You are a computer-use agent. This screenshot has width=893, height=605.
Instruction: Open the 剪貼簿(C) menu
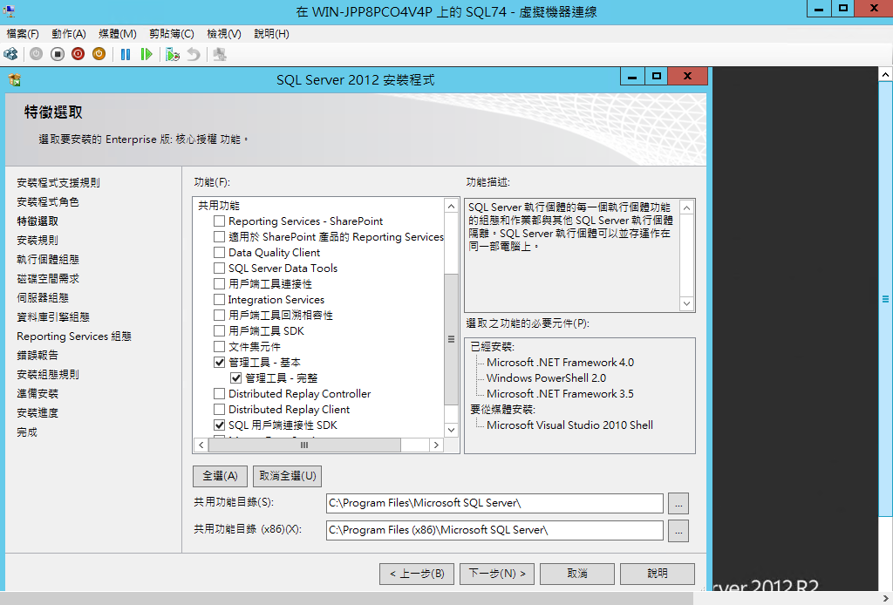[x=172, y=34]
